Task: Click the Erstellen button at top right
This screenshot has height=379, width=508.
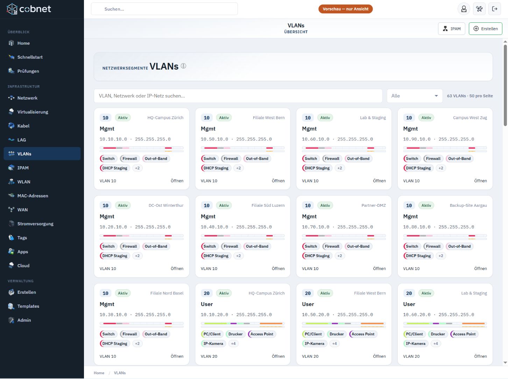Action: pyautogui.click(x=486, y=29)
